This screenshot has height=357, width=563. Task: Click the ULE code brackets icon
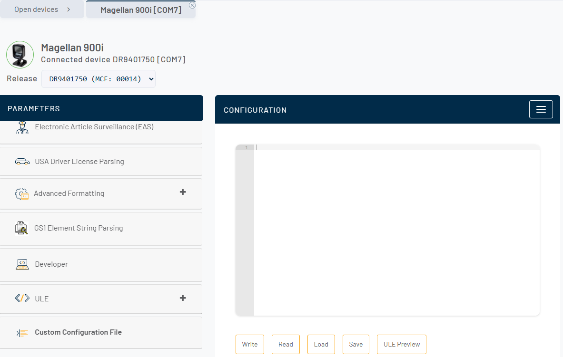pos(22,299)
